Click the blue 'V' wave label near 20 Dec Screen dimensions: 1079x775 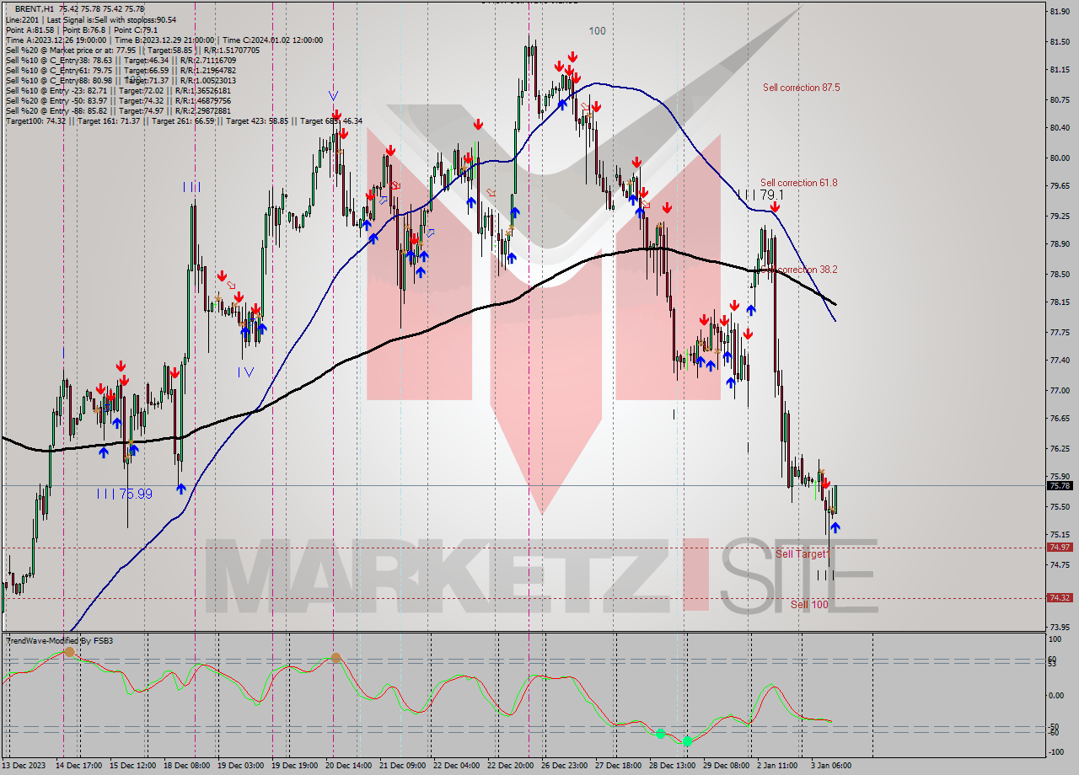[x=334, y=96]
